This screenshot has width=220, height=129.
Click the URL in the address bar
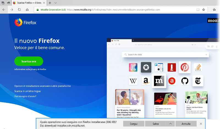[x=113, y=10]
